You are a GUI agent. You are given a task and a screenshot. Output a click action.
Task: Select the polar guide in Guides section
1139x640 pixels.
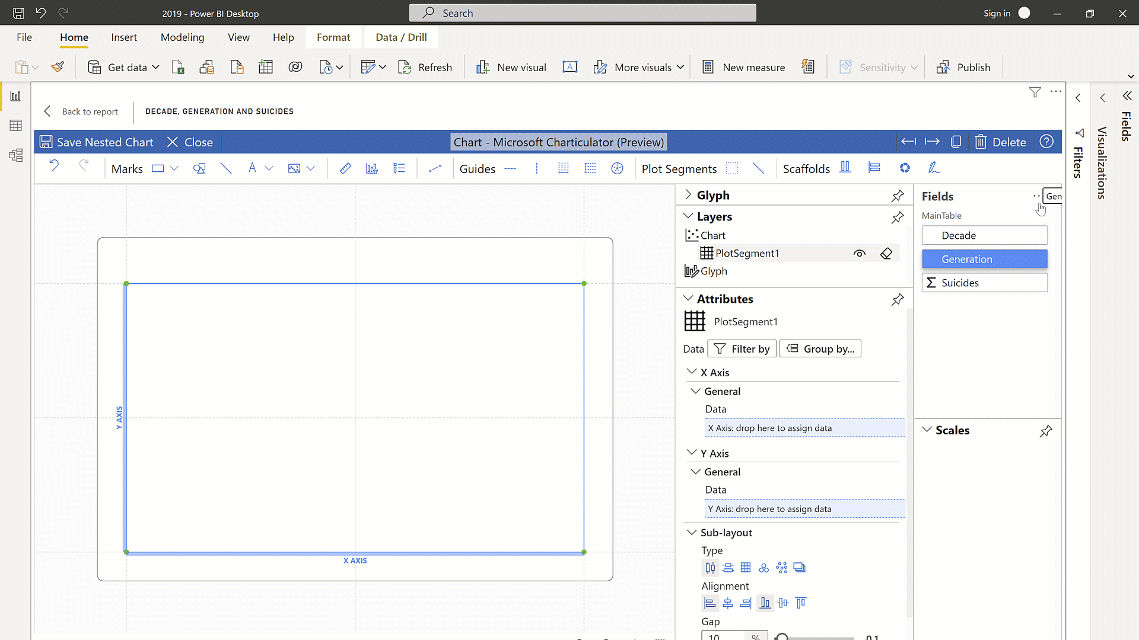click(x=618, y=168)
